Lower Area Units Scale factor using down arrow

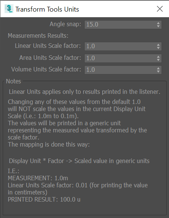click(x=158, y=60)
